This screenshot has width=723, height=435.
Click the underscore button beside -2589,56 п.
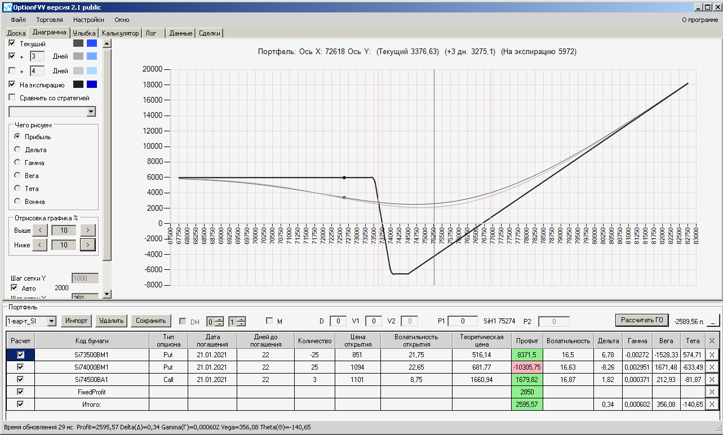point(713,321)
